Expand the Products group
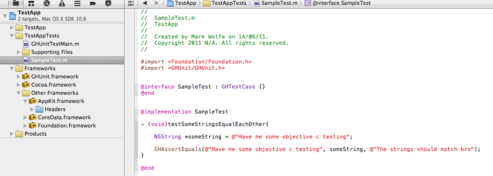493x176 pixels. coord(12,134)
